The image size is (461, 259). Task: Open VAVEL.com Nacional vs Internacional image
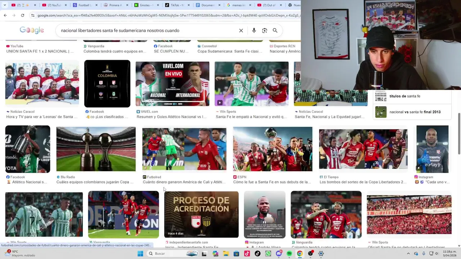point(172,84)
